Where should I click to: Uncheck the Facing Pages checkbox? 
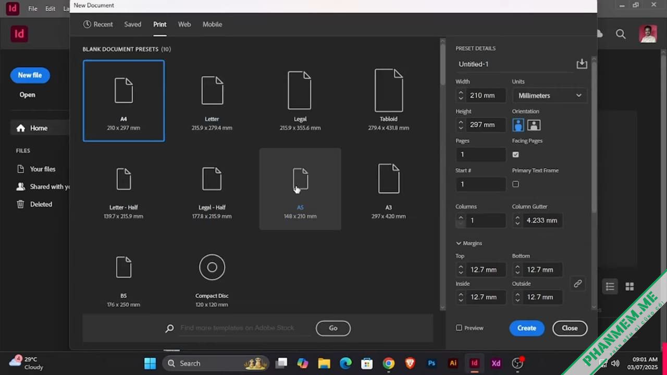[x=515, y=155]
